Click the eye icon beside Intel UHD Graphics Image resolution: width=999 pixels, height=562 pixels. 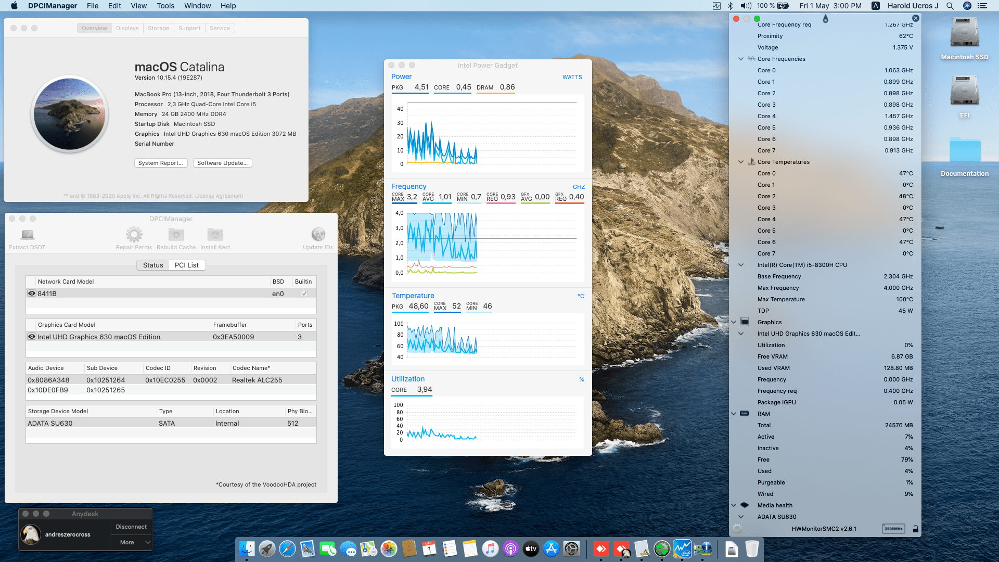click(32, 337)
